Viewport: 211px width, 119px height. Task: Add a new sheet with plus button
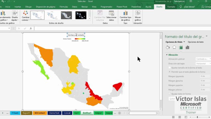[119, 113]
